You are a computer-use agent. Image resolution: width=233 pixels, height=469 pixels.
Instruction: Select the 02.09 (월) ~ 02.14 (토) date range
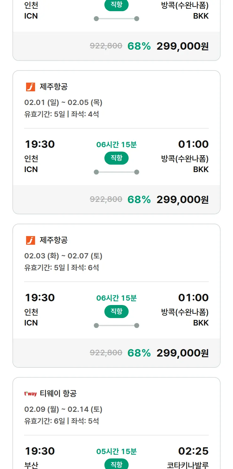tap(63, 409)
